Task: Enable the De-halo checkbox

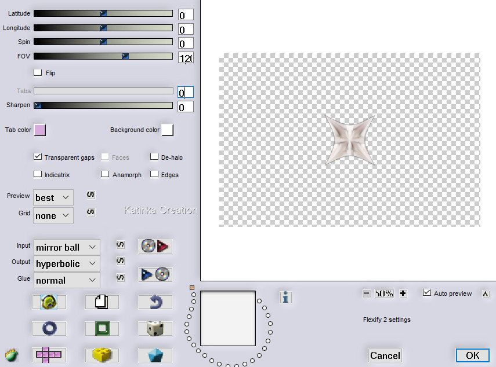Action: (x=154, y=156)
